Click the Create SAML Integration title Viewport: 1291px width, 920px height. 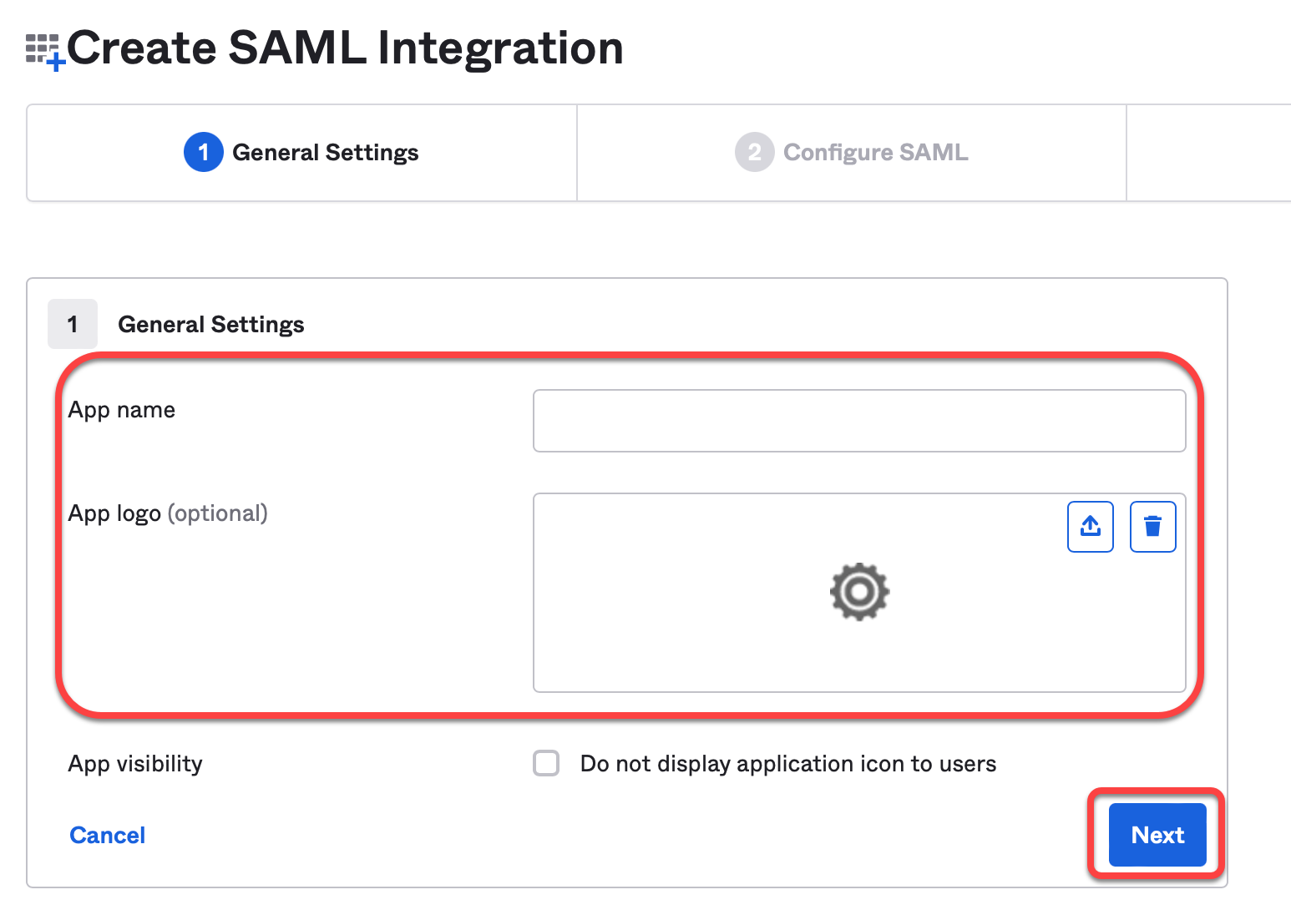pyautogui.click(x=345, y=48)
